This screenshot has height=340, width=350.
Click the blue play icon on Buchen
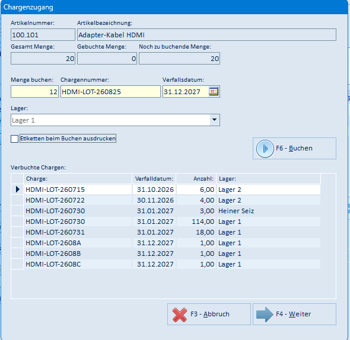(265, 149)
